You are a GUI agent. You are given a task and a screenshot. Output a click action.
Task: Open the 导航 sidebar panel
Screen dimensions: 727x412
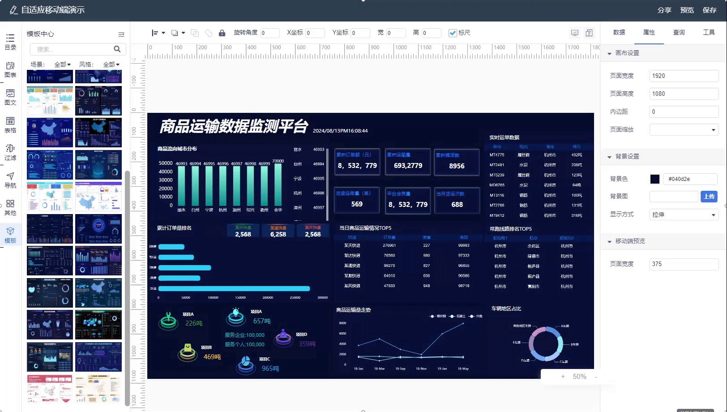10,180
